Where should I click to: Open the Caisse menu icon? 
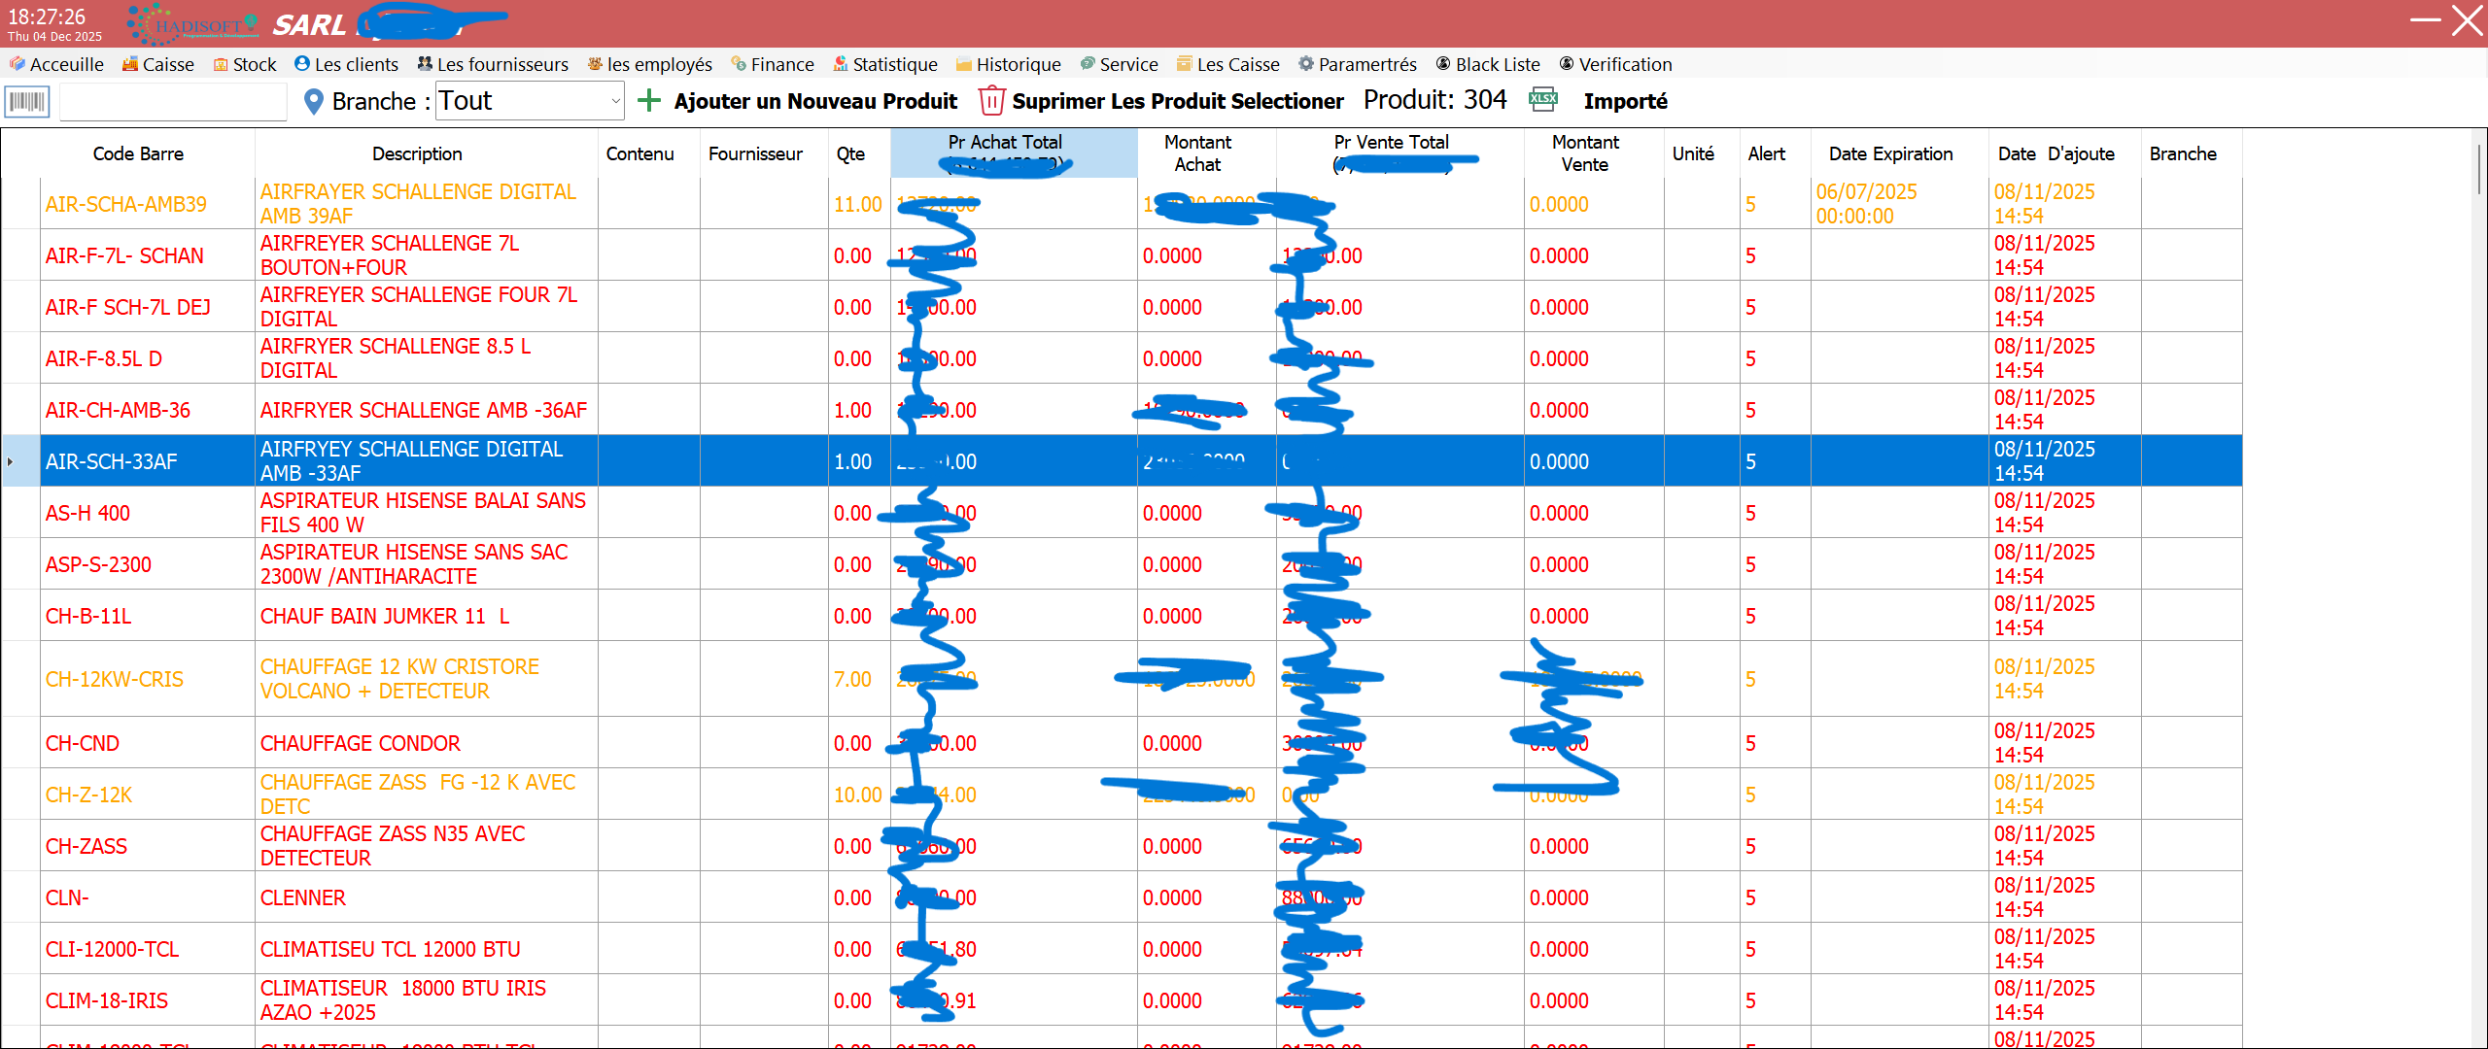click(130, 65)
